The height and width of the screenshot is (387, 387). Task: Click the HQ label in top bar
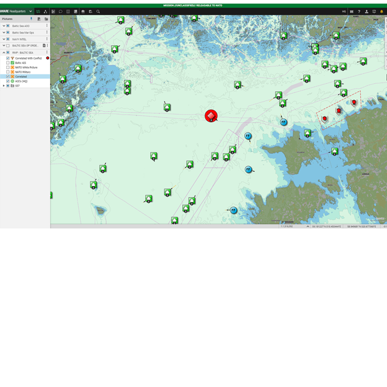344,11
